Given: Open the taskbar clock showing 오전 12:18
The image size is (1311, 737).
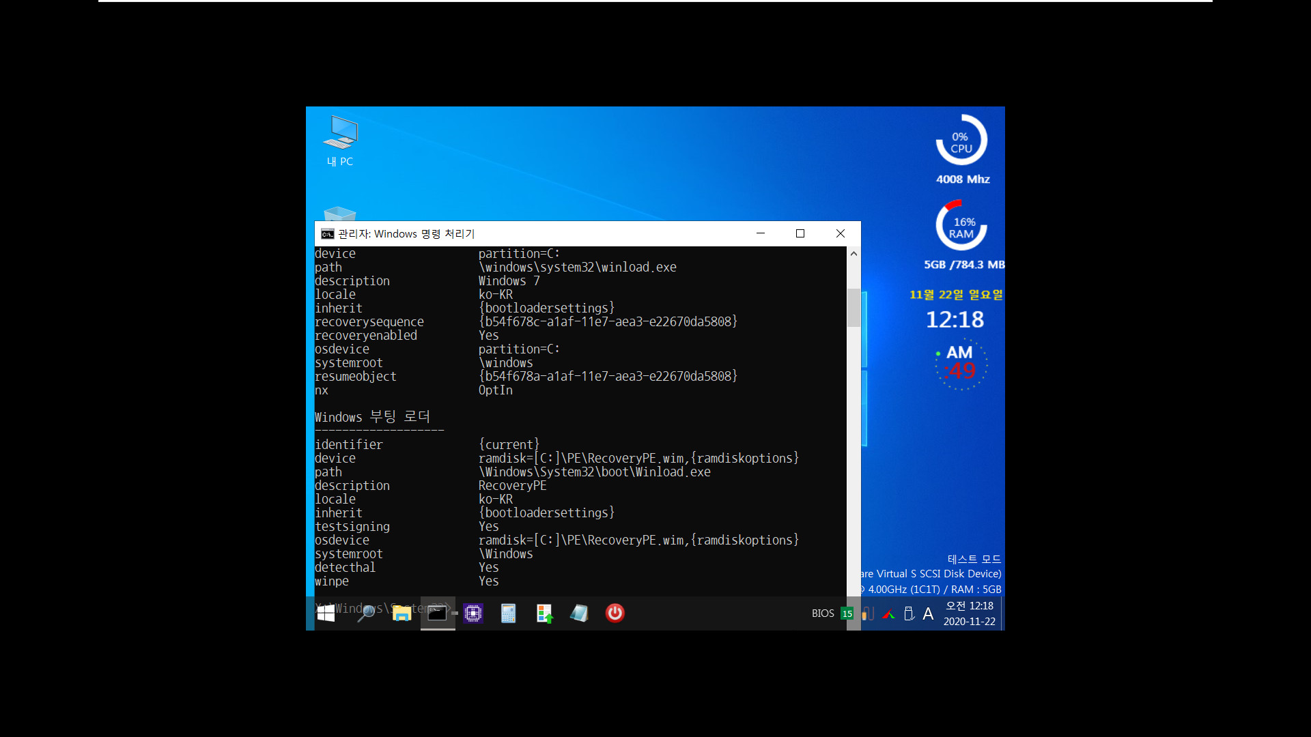Looking at the screenshot, I should [x=970, y=613].
